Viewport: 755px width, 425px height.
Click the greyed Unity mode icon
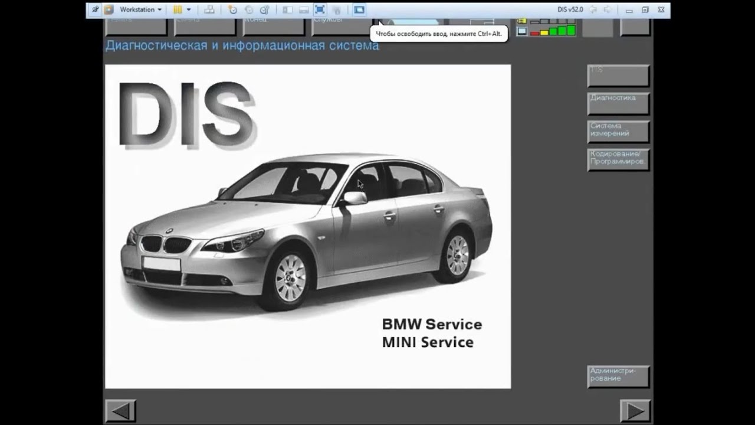pos(336,9)
